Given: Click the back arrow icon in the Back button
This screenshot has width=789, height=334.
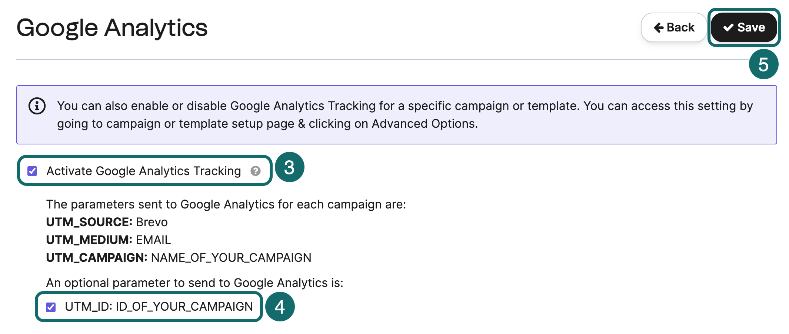Looking at the screenshot, I should (x=659, y=27).
